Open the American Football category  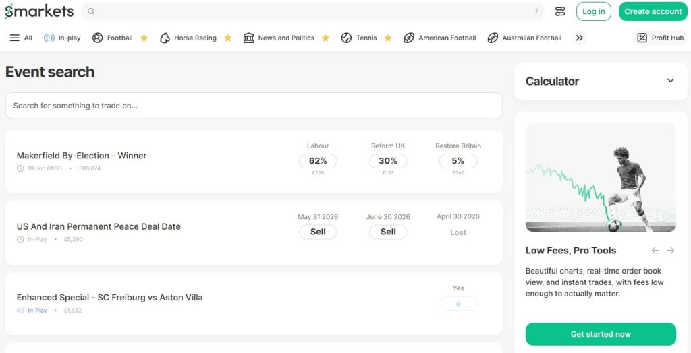point(440,38)
